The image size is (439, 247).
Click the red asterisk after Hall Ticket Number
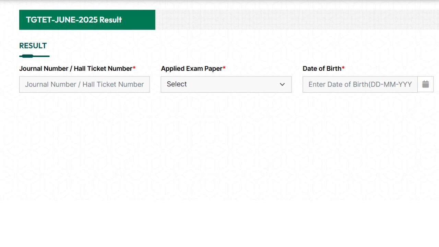(x=134, y=68)
